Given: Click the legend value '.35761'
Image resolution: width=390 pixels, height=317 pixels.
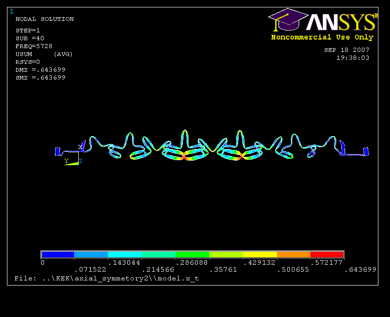Looking at the screenshot, I should click(x=223, y=269).
